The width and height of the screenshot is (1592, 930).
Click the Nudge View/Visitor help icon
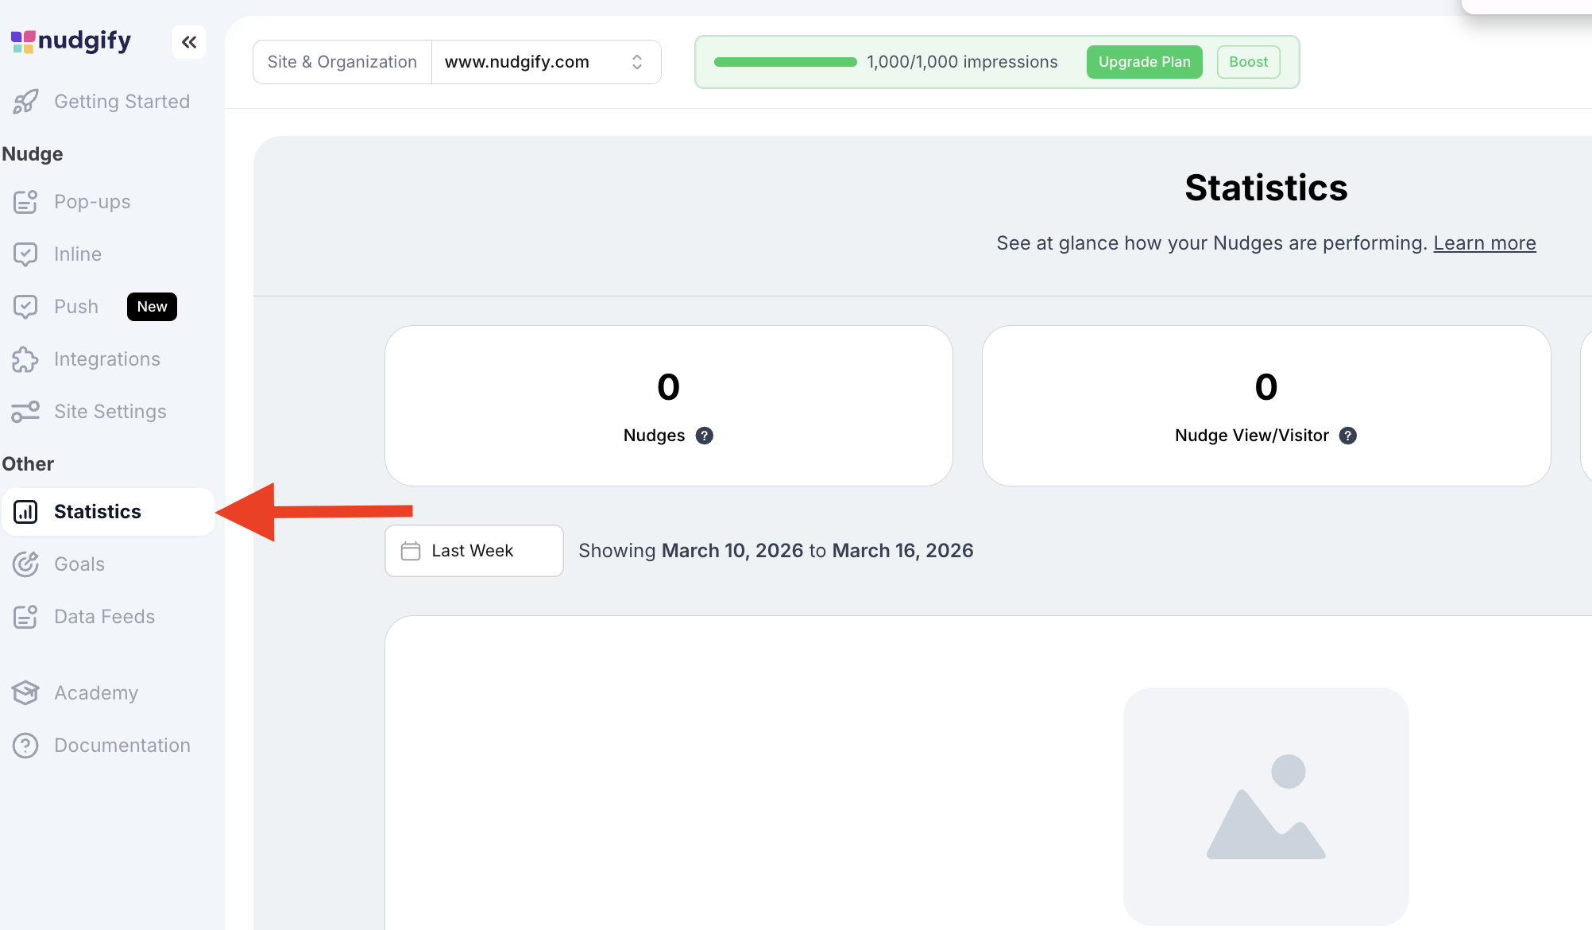(1347, 436)
